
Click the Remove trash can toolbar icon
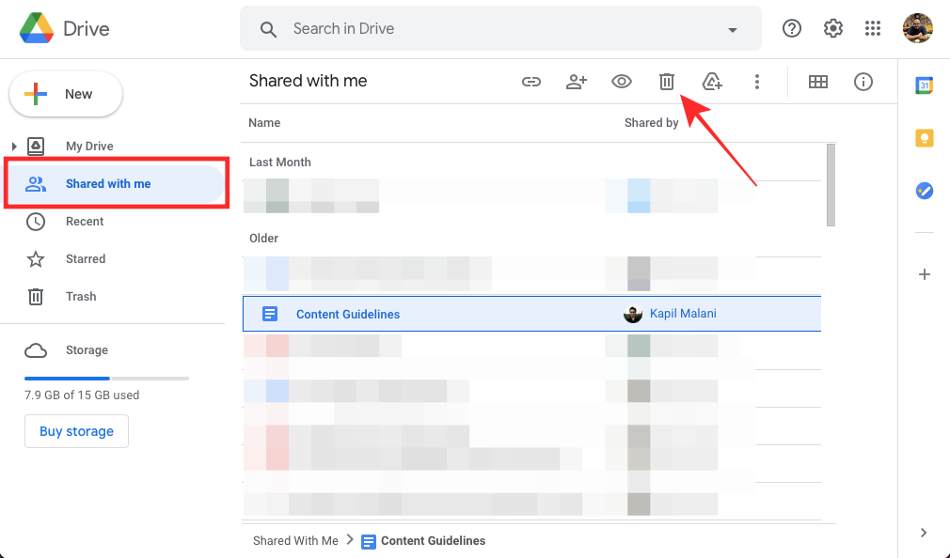click(x=667, y=81)
